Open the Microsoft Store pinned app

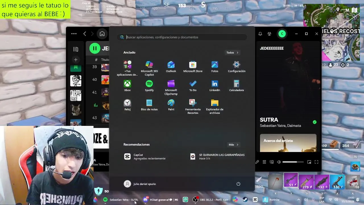tap(193, 67)
